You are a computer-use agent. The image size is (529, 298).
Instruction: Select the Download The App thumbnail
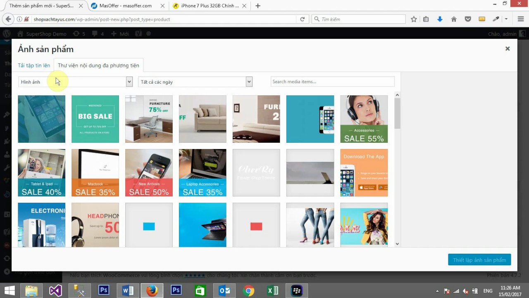[364, 173]
